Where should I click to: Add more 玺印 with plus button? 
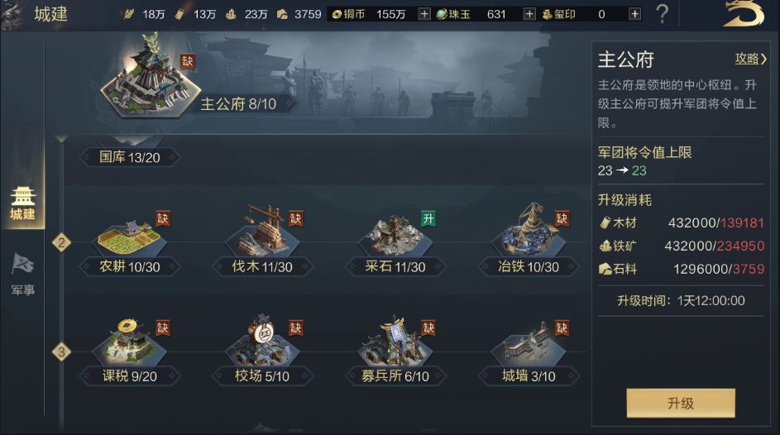click(634, 14)
